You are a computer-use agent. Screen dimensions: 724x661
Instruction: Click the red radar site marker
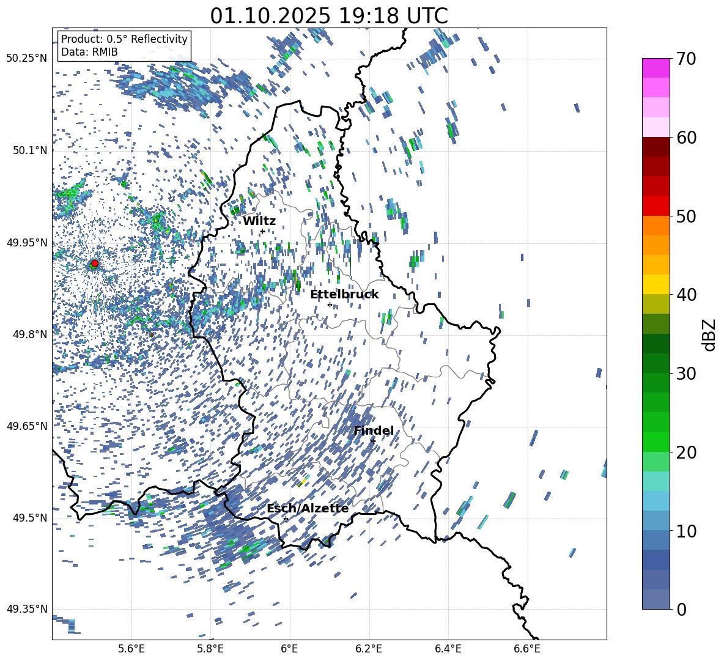tap(94, 264)
